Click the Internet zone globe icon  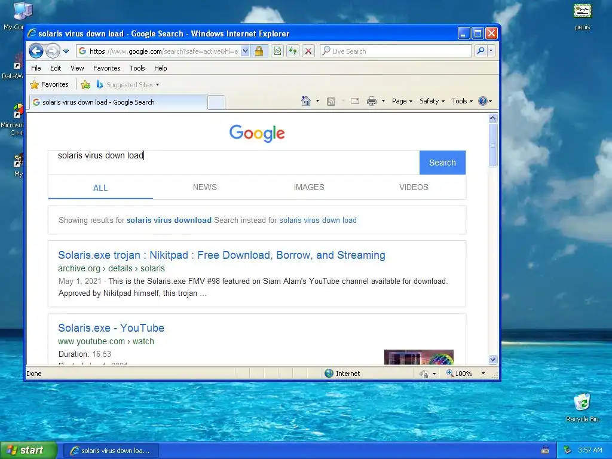[x=329, y=374]
